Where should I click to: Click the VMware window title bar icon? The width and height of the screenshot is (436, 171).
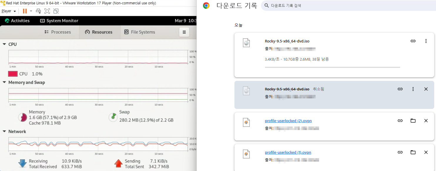3,3
